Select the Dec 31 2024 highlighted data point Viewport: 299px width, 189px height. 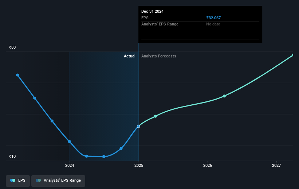point(138,126)
